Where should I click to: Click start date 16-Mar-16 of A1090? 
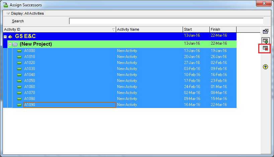pyautogui.click(x=192, y=105)
